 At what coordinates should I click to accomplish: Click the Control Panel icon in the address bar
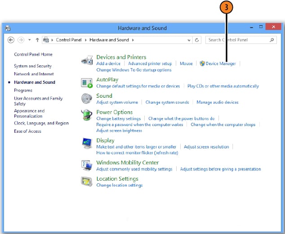point(46,40)
